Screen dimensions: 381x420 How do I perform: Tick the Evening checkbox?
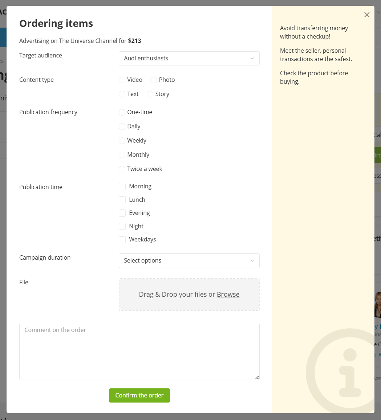point(122,213)
